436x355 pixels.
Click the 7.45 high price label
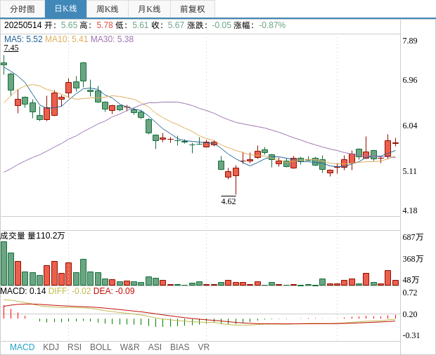pyautogui.click(x=11, y=48)
